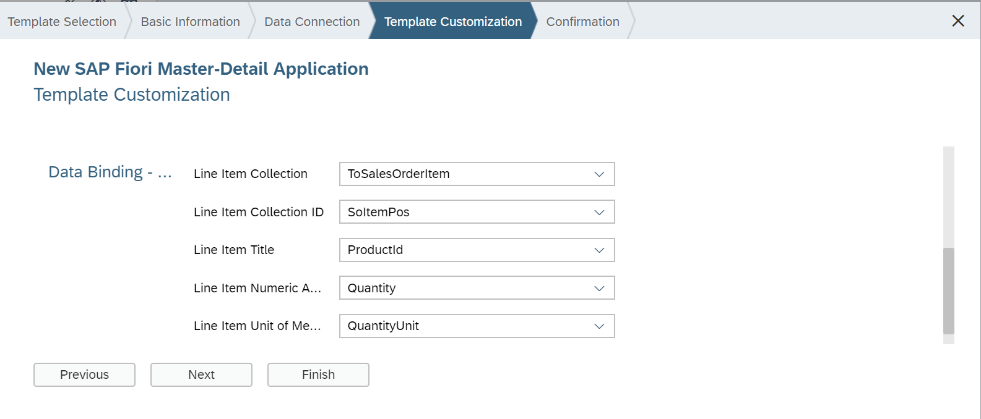
Task: Click the Data Binding section heading
Action: [110, 172]
